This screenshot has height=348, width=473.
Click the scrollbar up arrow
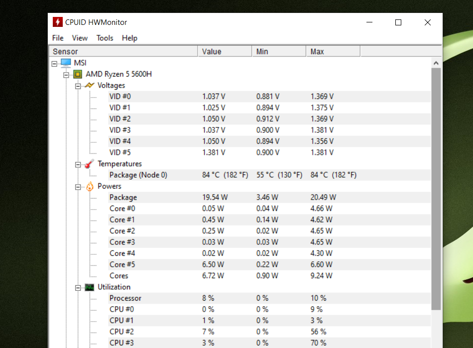pyautogui.click(x=436, y=63)
